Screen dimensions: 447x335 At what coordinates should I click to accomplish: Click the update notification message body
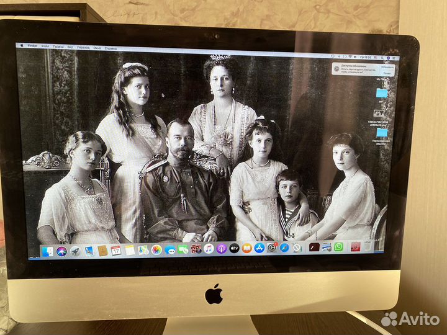click(x=358, y=71)
